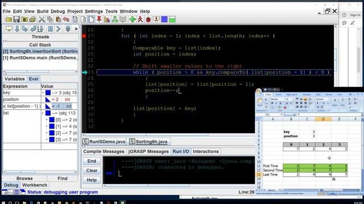This screenshot has width=364, height=204.
Task: Click the open book documentation icon
Action: click(x=123, y=19)
